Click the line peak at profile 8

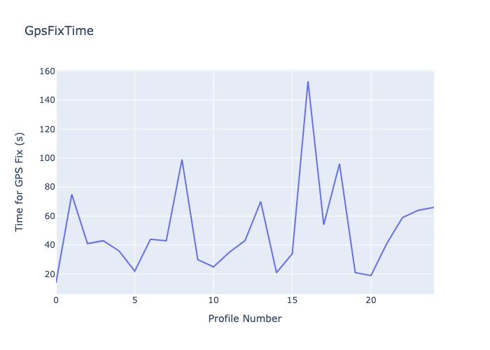click(182, 160)
